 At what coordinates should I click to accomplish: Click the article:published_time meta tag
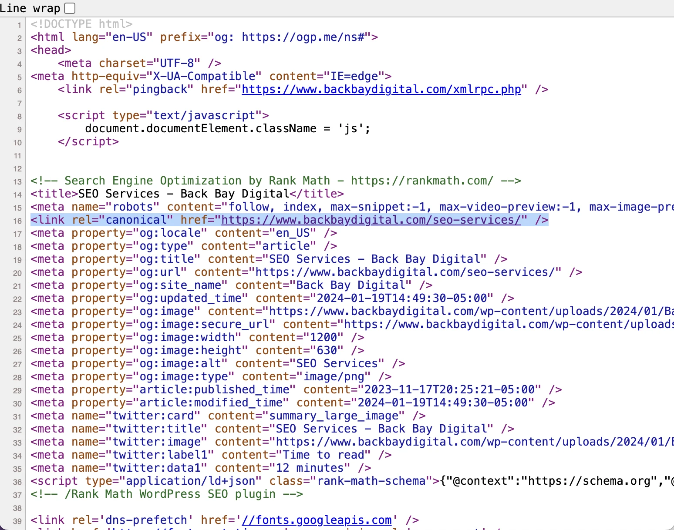[296, 390]
